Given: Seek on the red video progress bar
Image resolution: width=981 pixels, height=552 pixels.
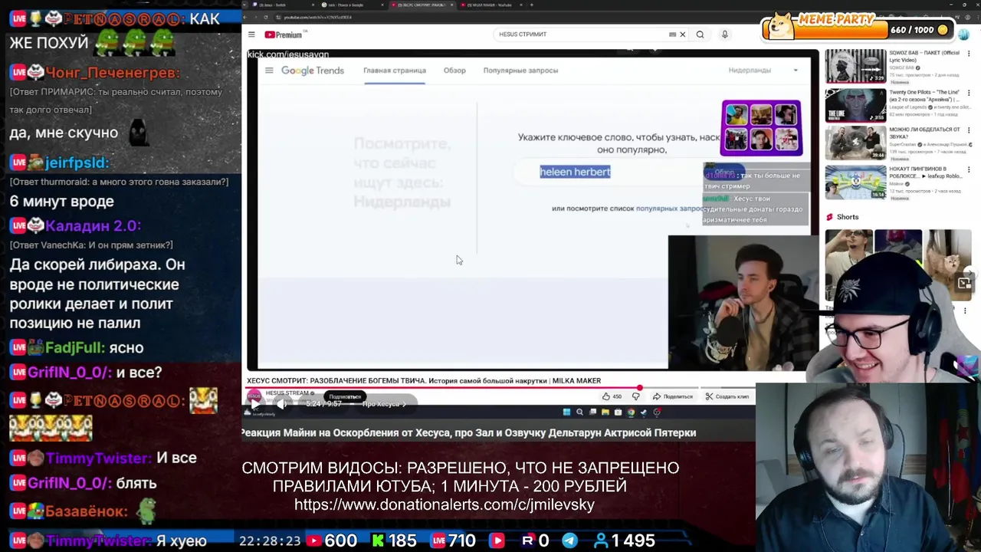Looking at the screenshot, I should pos(441,388).
